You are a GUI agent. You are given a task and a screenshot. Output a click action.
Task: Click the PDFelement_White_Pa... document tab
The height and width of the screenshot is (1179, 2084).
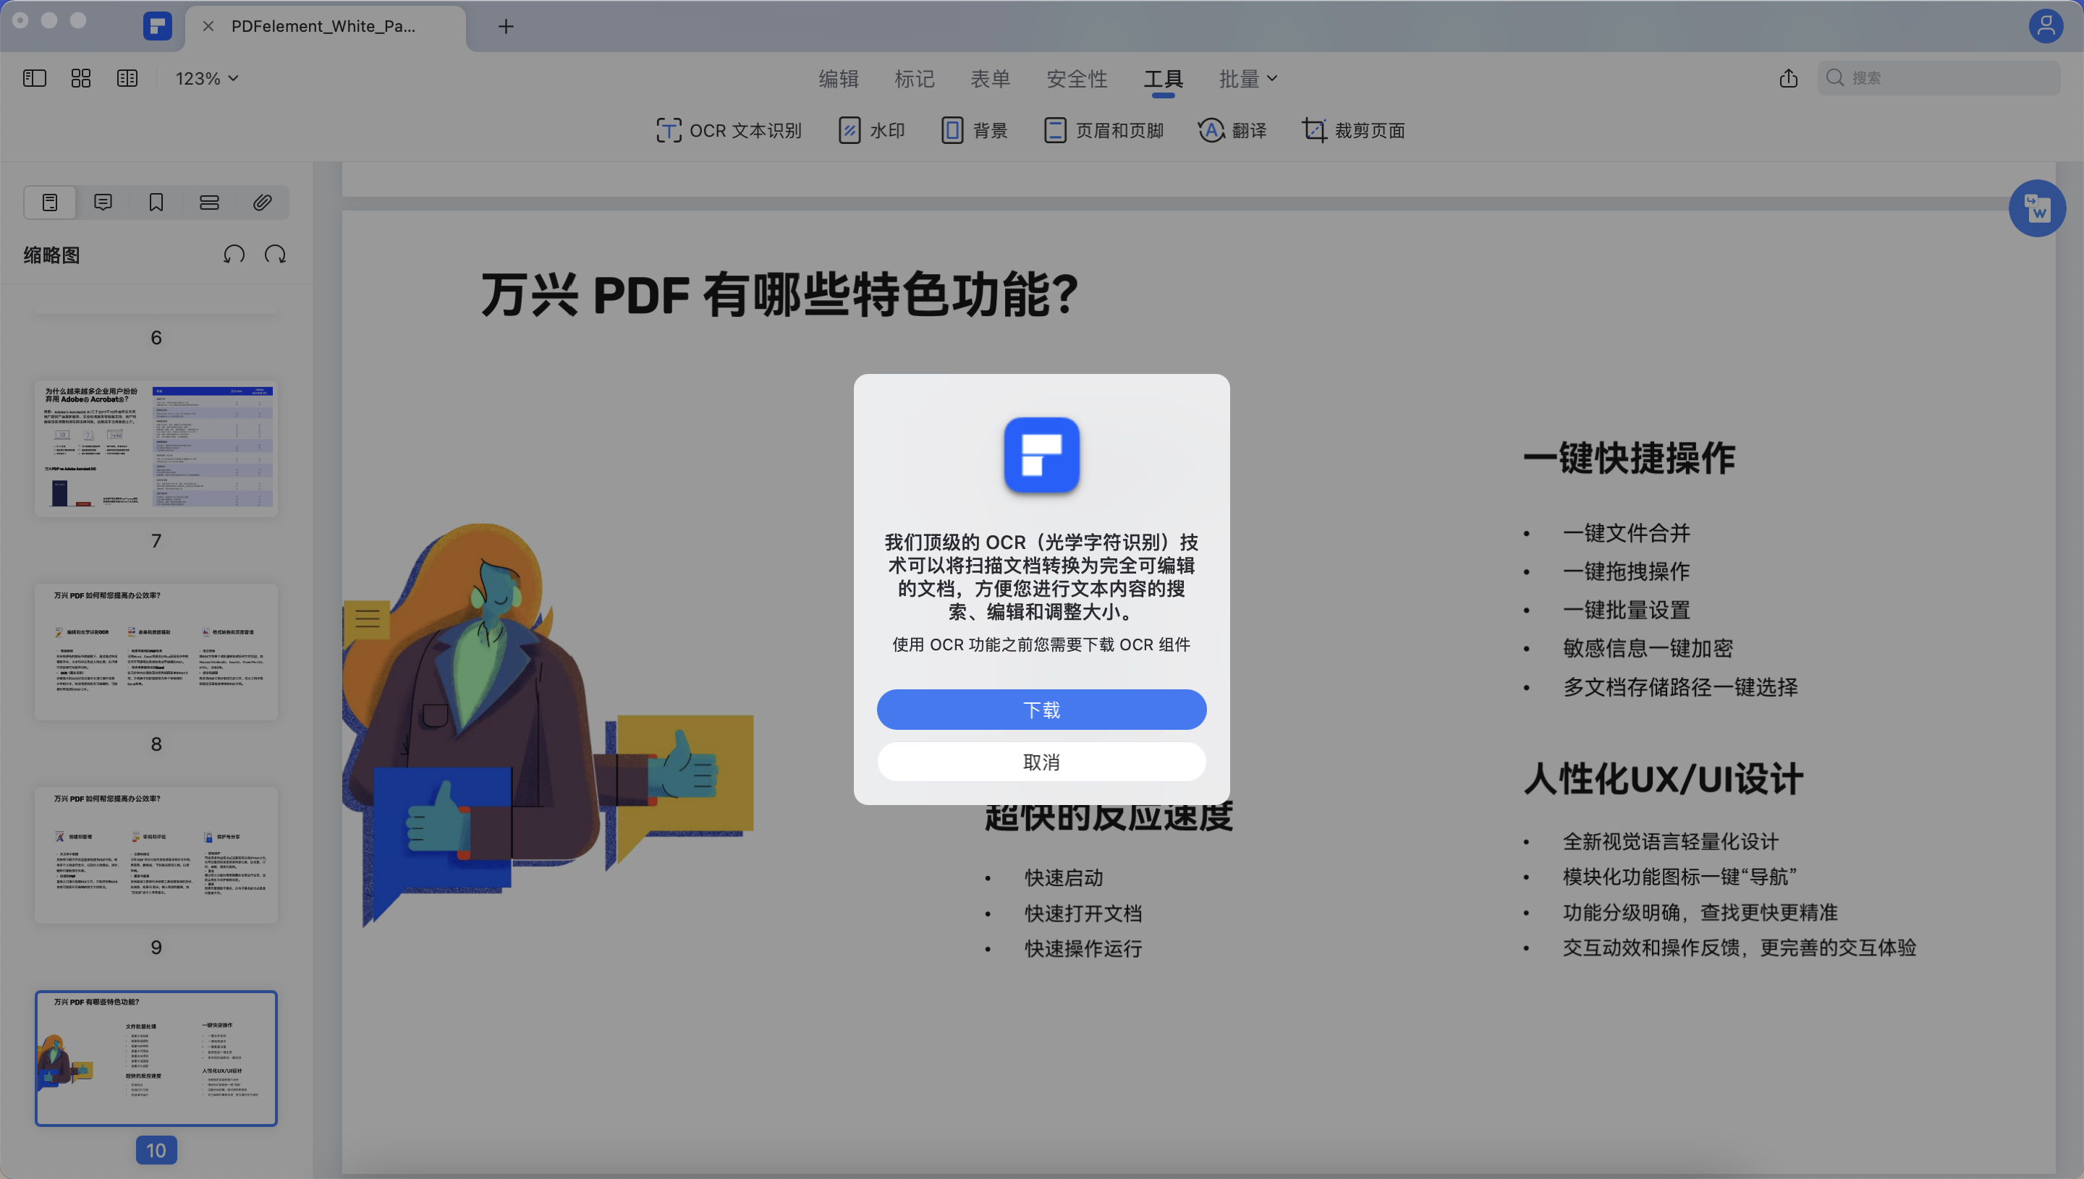[x=326, y=26]
